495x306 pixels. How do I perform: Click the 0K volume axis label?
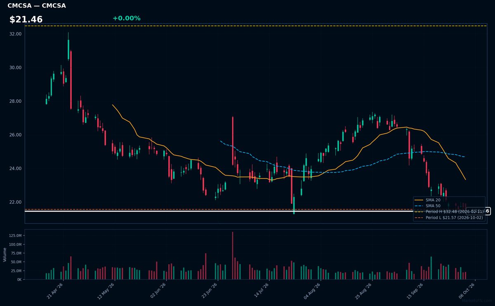point(19,280)
